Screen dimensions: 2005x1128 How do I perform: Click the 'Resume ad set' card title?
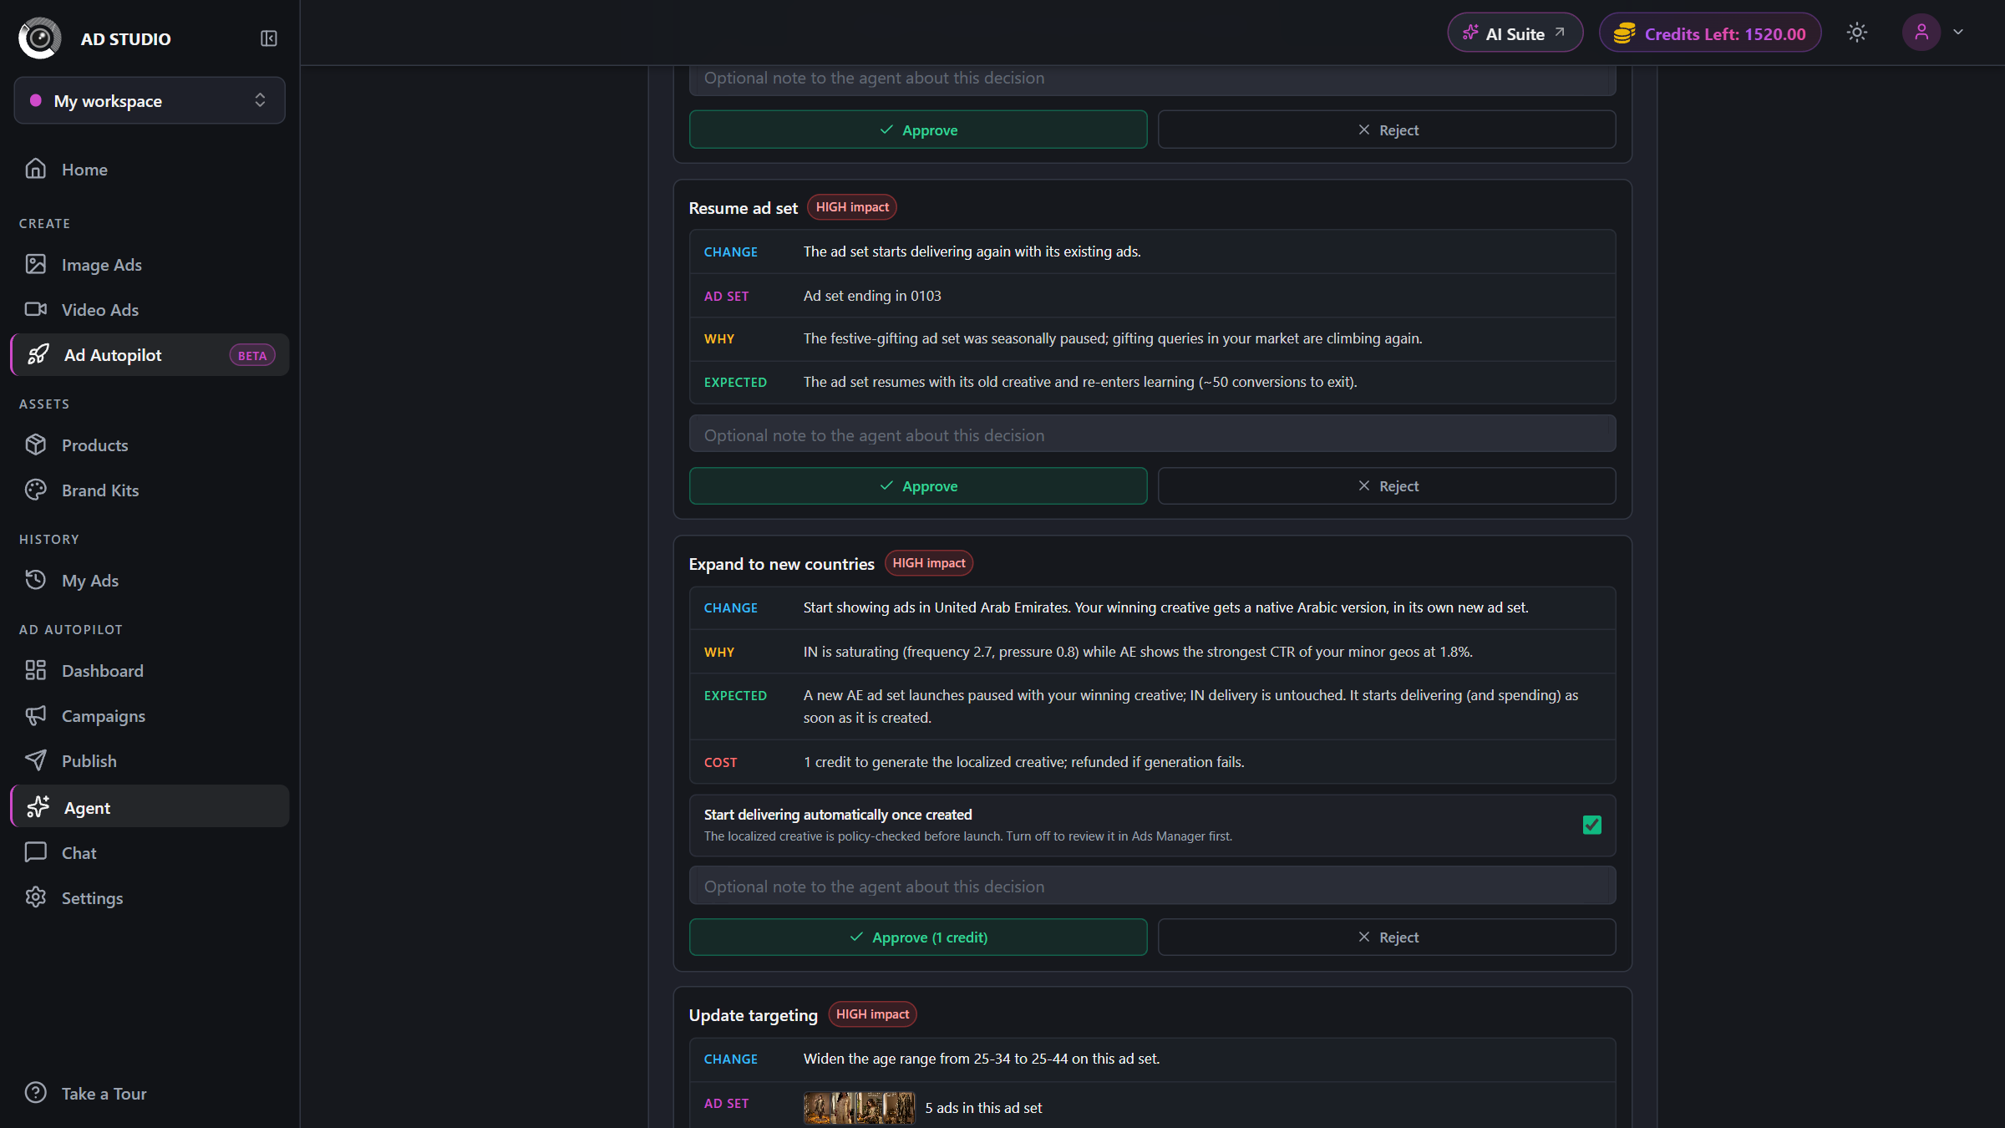[744, 208]
